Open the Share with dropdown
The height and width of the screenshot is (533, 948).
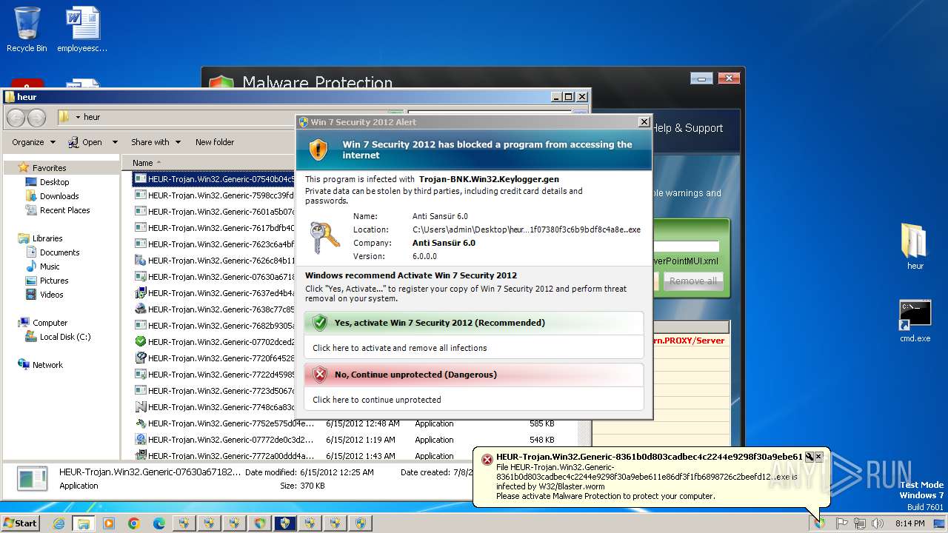pos(156,142)
